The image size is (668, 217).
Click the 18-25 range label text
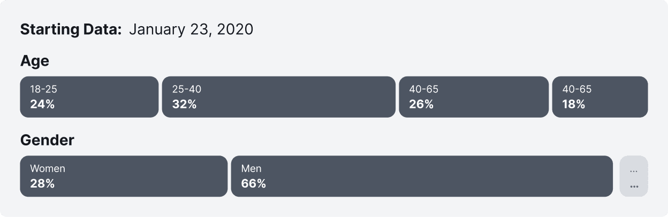pyautogui.click(x=43, y=89)
